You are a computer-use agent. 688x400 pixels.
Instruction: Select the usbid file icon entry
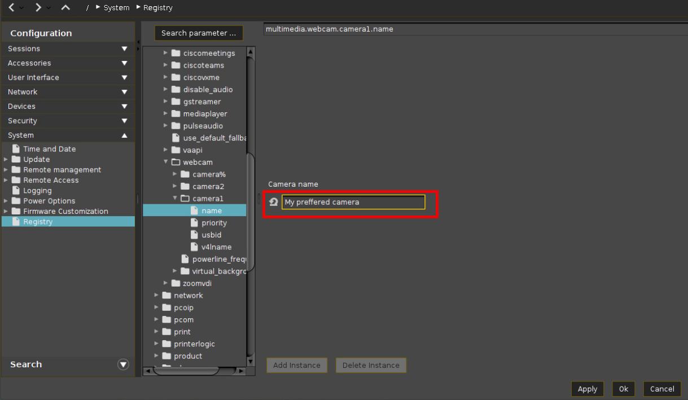point(195,235)
